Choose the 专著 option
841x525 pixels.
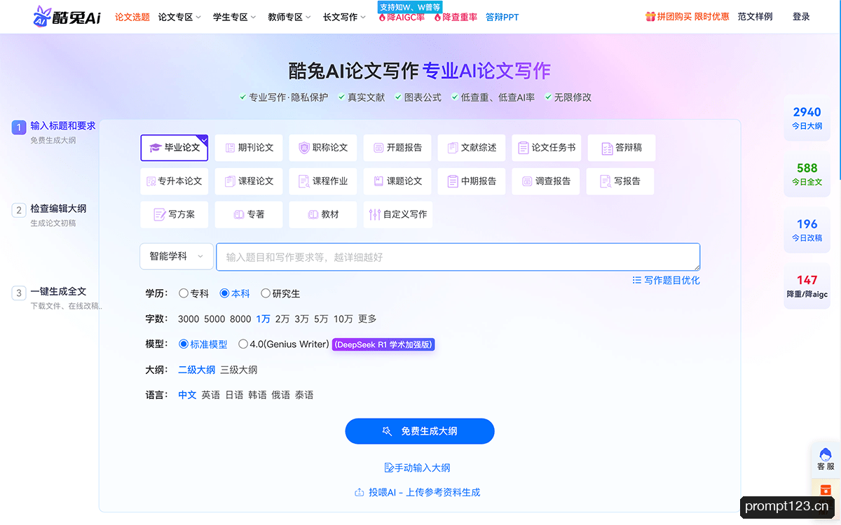[249, 215]
